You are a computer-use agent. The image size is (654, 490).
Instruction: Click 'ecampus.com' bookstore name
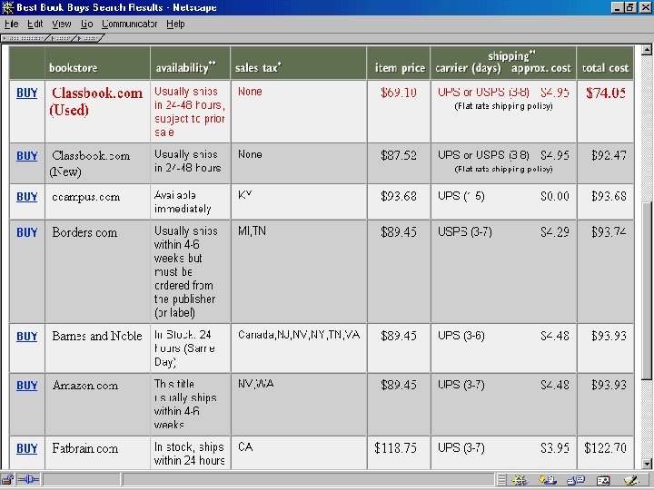[x=86, y=197]
